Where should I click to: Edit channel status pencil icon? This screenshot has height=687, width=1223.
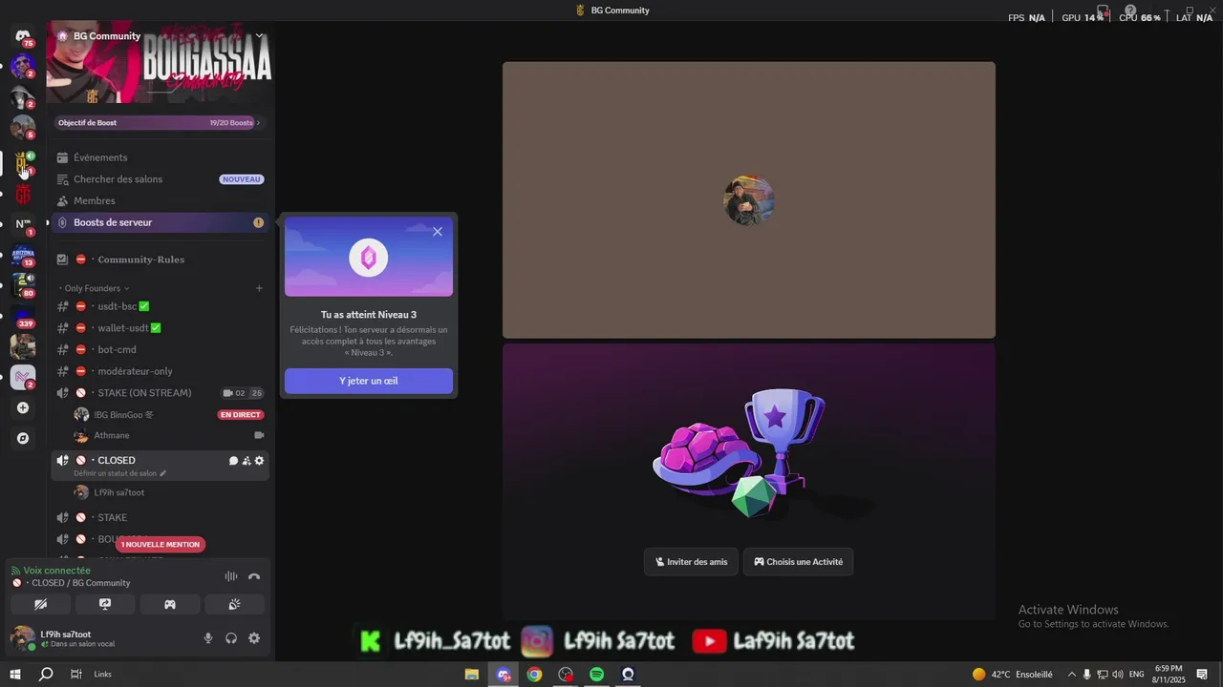163,473
